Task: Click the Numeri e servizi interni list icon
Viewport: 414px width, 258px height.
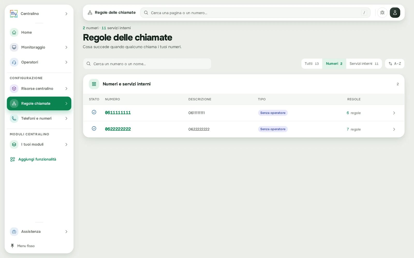Action: click(94, 84)
